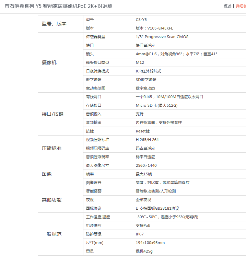The width and height of the screenshot is (246, 256).
Task: Click the 图像设置 label
Action: pyautogui.click(x=94, y=183)
